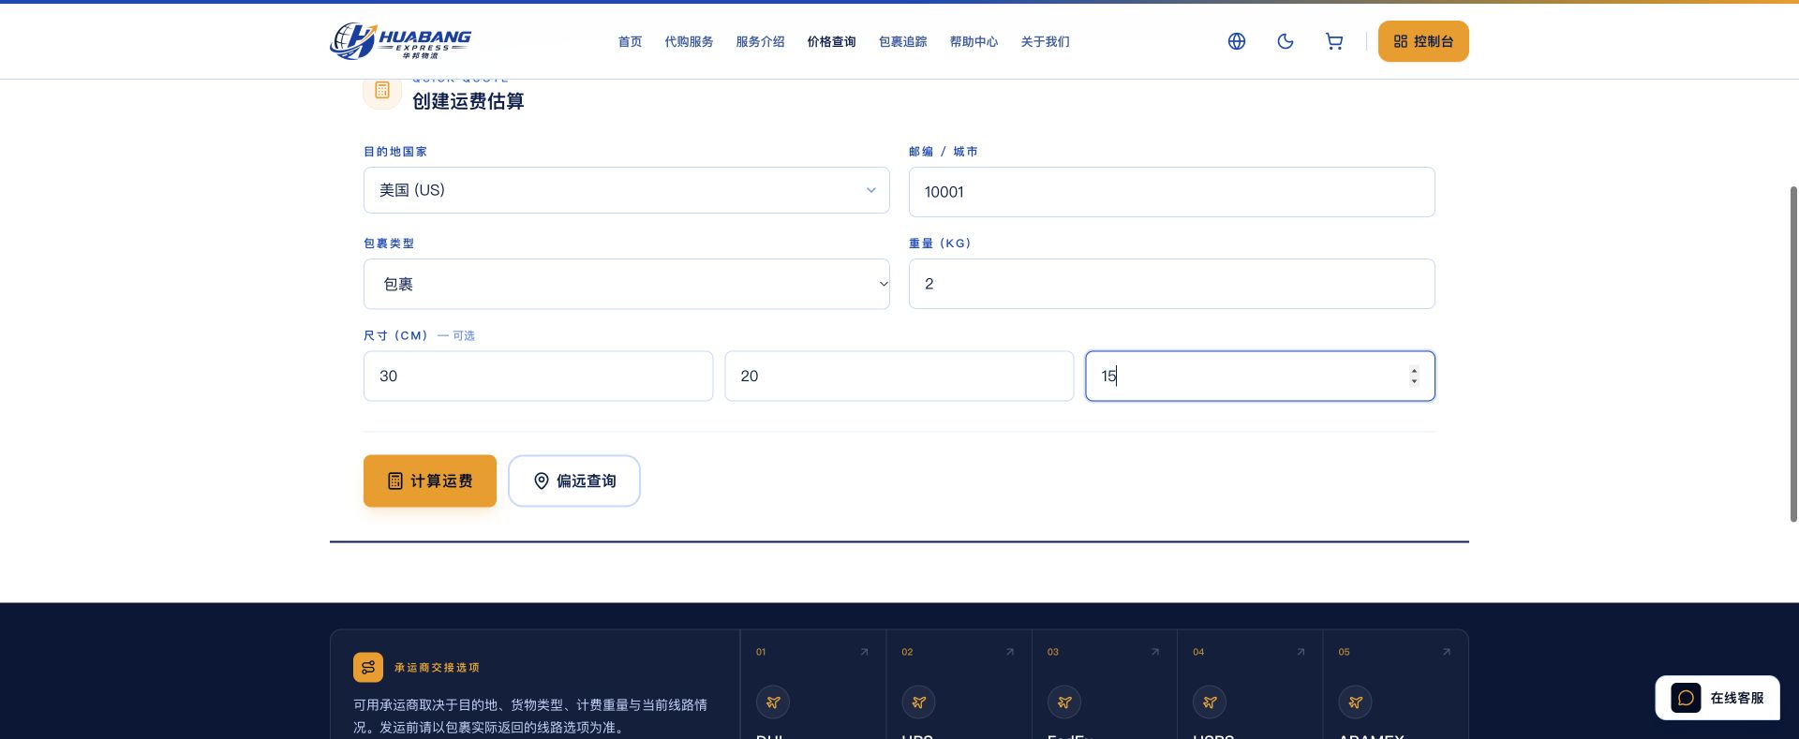This screenshot has height=739, width=1799.
Task: Click the airplane icon in card 03
Action: (x=1064, y=702)
